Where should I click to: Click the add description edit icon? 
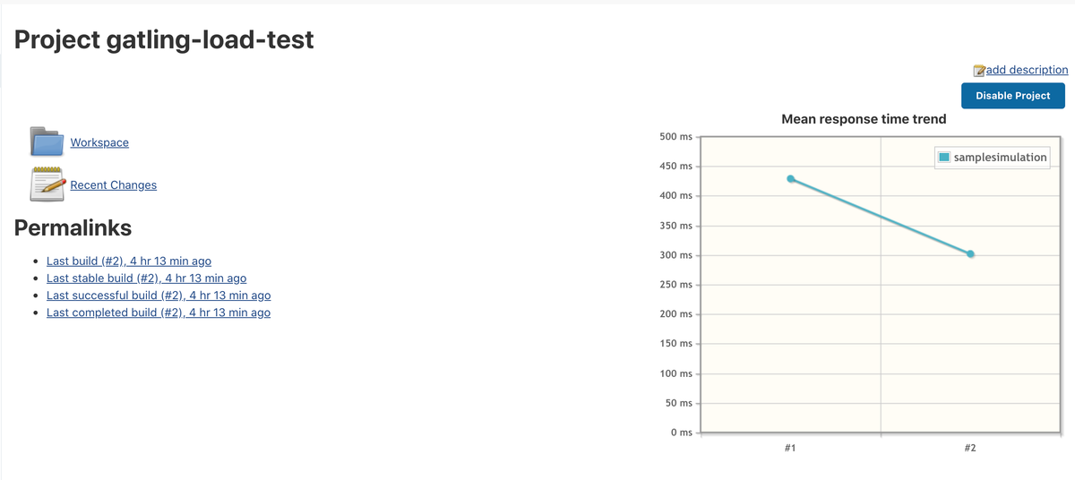coord(978,70)
